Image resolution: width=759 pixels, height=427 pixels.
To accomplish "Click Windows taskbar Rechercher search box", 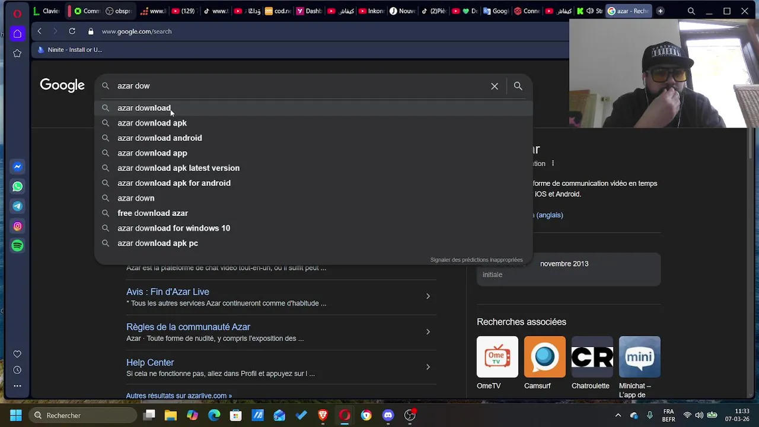I will coord(82,415).
